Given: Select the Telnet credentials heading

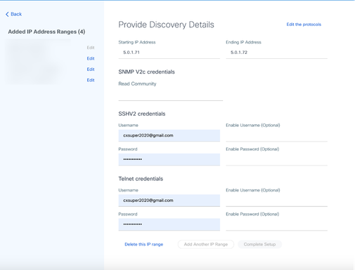Looking at the screenshot, I should pyautogui.click(x=141, y=179).
